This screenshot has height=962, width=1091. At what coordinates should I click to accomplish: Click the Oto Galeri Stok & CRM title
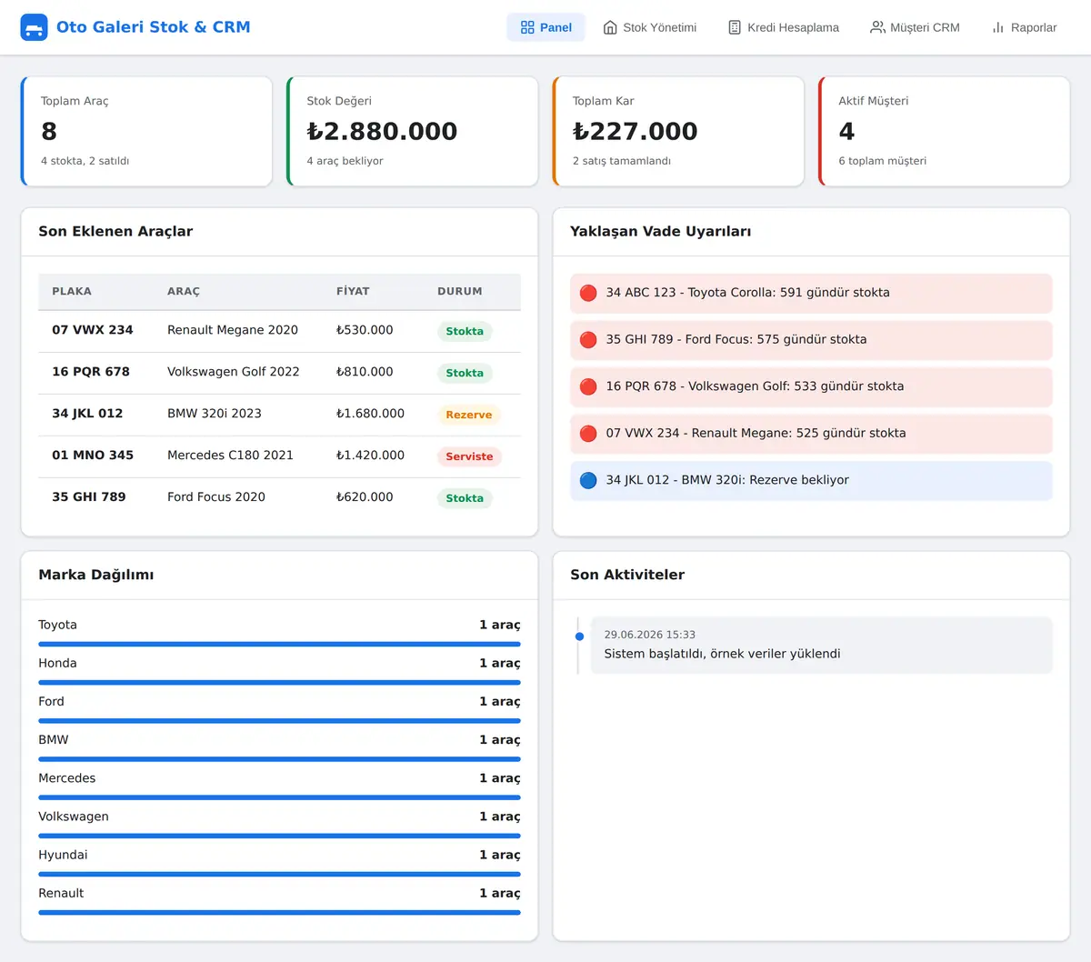(154, 27)
